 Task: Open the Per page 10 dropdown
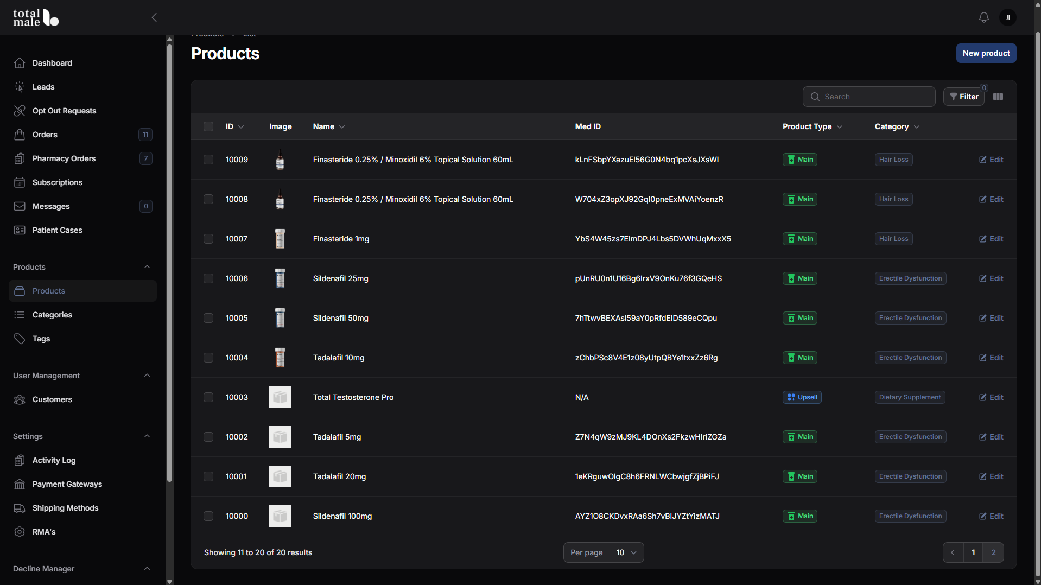coord(626,552)
